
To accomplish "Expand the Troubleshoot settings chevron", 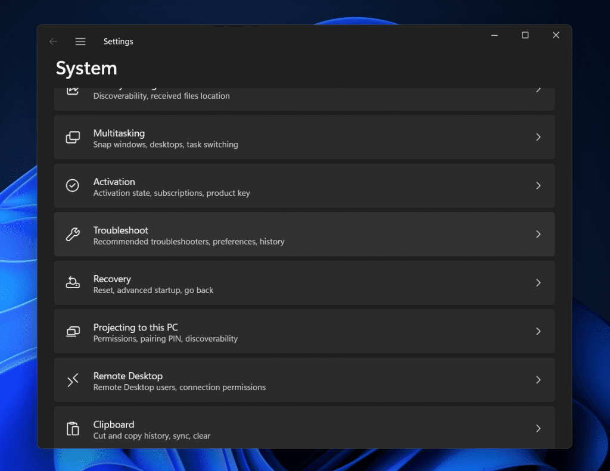I will coord(539,234).
